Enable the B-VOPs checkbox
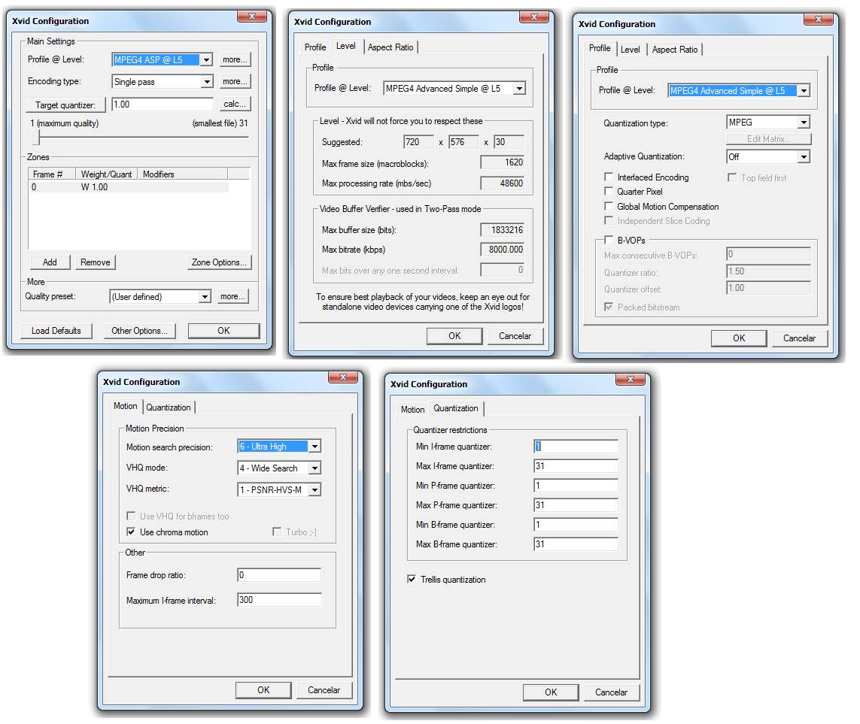Viewport: 860px width, 724px height. pos(609,240)
